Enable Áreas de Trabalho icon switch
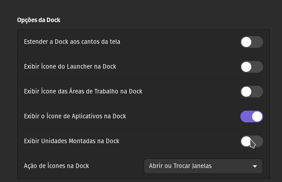 [252, 92]
